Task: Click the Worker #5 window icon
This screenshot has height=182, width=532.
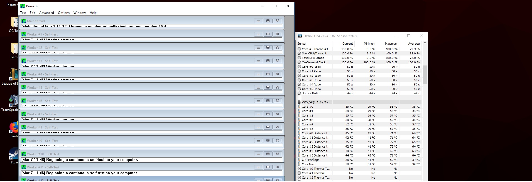Action: [24, 87]
